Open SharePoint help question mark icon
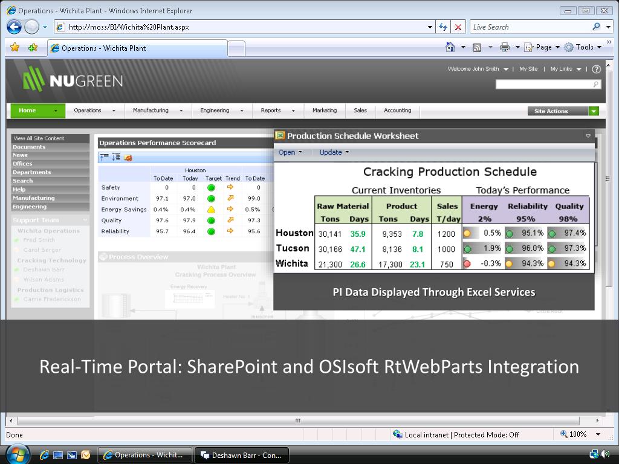 click(597, 69)
